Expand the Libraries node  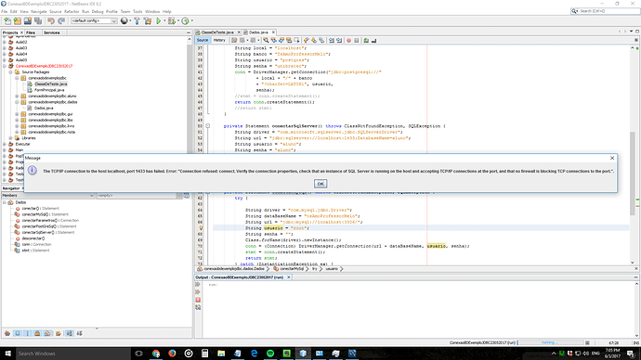[x=10, y=138]
